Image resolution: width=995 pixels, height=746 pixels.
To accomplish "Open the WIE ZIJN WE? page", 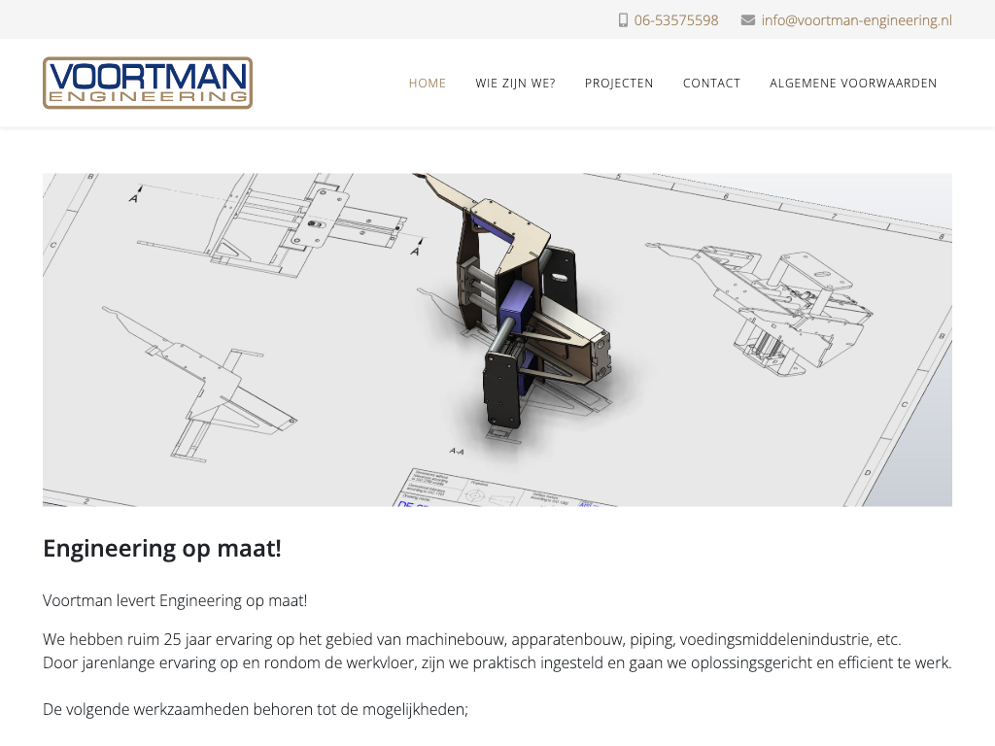I will 515,84.
